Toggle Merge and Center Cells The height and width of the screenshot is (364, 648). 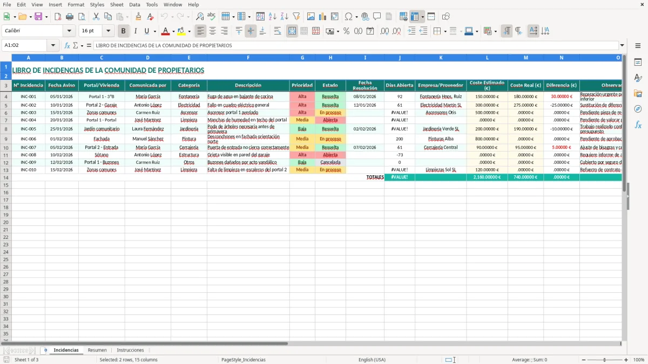tap(292, 31)
